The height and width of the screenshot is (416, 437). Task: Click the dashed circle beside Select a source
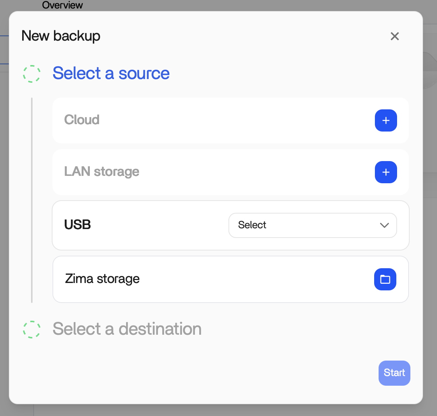[x=32, y=74]
